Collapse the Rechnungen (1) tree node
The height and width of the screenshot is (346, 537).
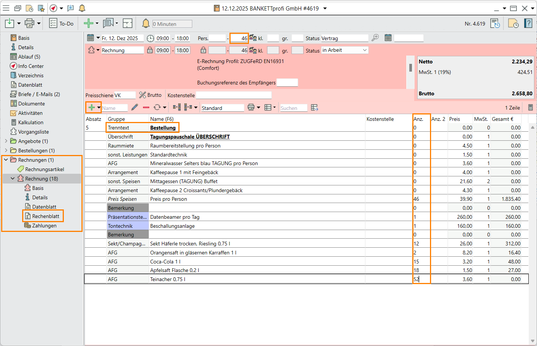coord(6,160)
